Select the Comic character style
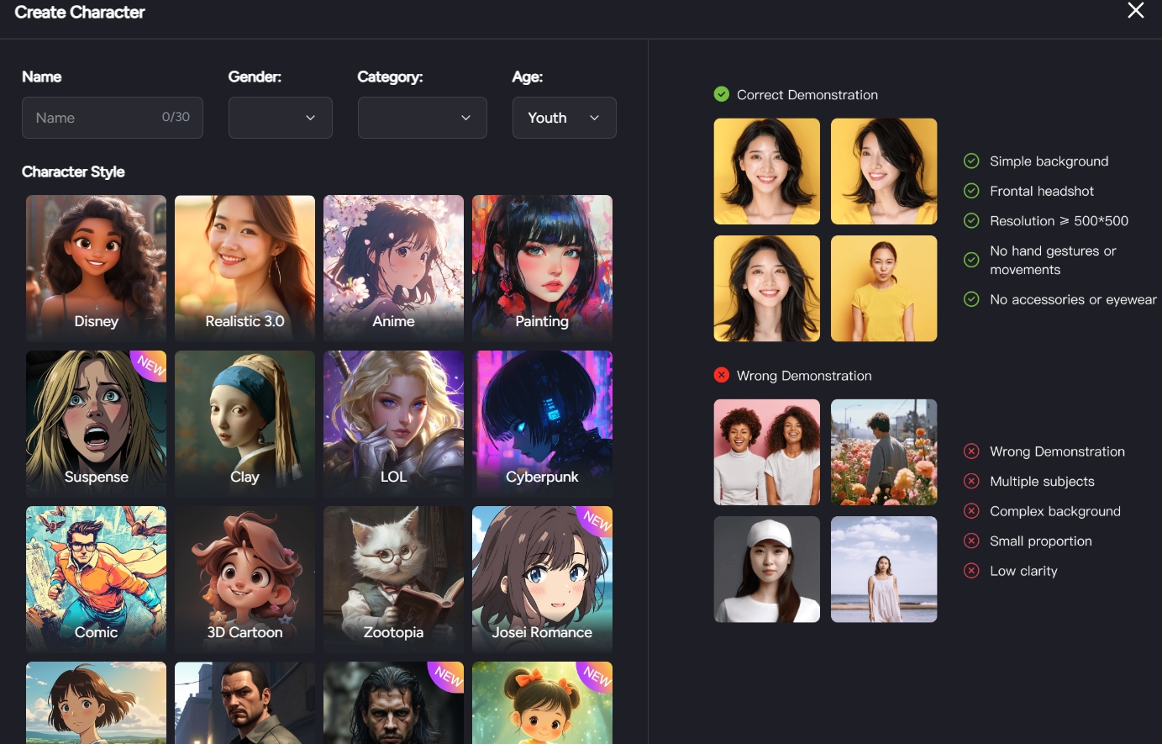This screenshot has width=1162, height=744. click(96, 578)
